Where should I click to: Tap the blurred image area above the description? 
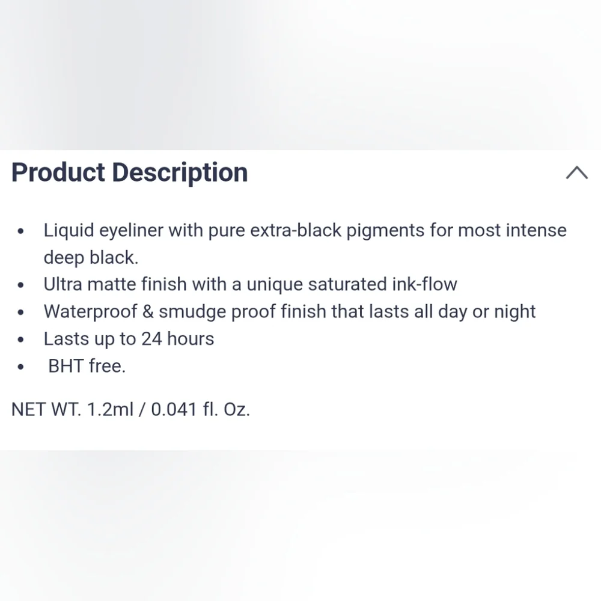pos(300,75)
